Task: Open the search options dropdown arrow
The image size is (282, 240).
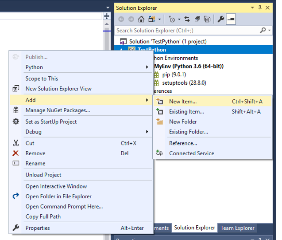Action: click(269, 30)
